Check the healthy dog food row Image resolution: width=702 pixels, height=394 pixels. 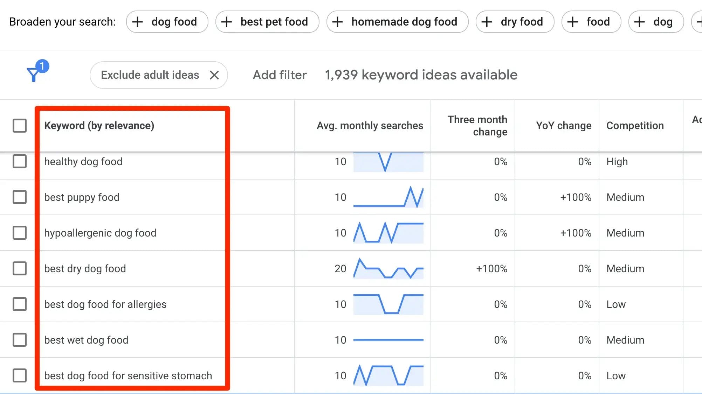pos(20,161)
